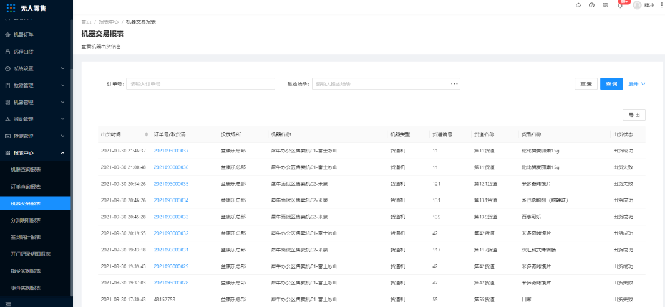The width and height of the screenshot is (665, 308).
Task: Click the 机器订单 sidebar icon
Action: tap(7, 35)
